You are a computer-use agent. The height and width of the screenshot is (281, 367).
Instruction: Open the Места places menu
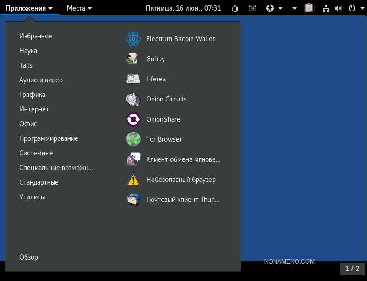click(x=79, y=8)
